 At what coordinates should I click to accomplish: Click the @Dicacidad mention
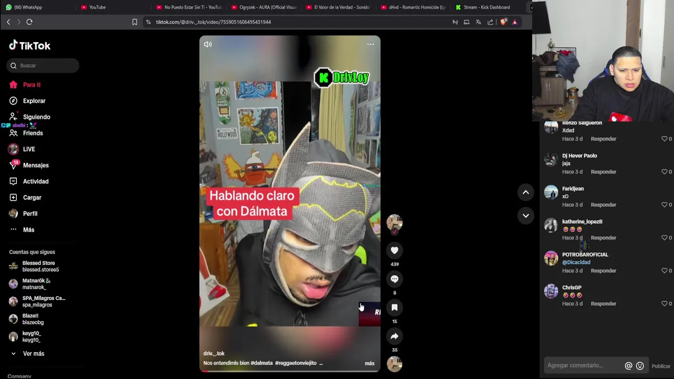[576, 262]
